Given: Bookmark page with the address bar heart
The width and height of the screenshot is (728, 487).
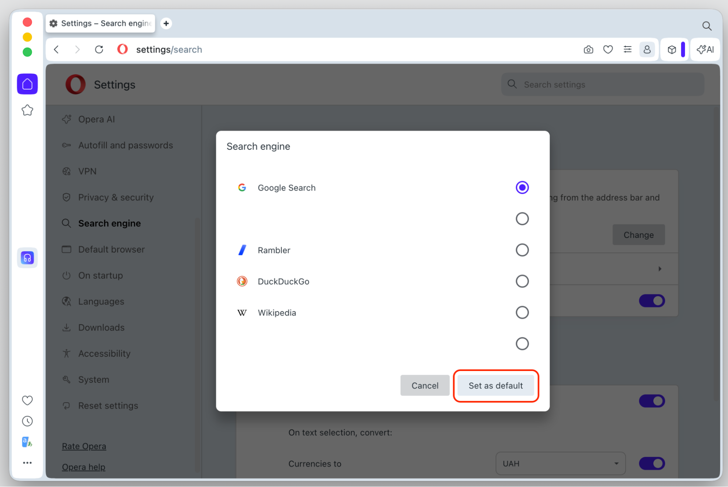Looking at the screenshot, I should click(x=608, y=49).
